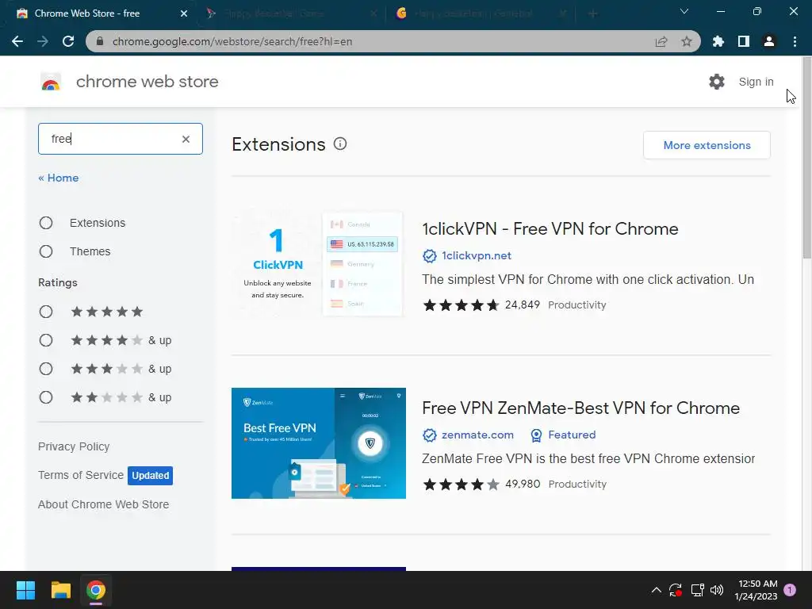Image resolution: width=812 pixels, height=609 pixels.
Task: Click the 24,849 ratings count
Action: tap(522, 305)
